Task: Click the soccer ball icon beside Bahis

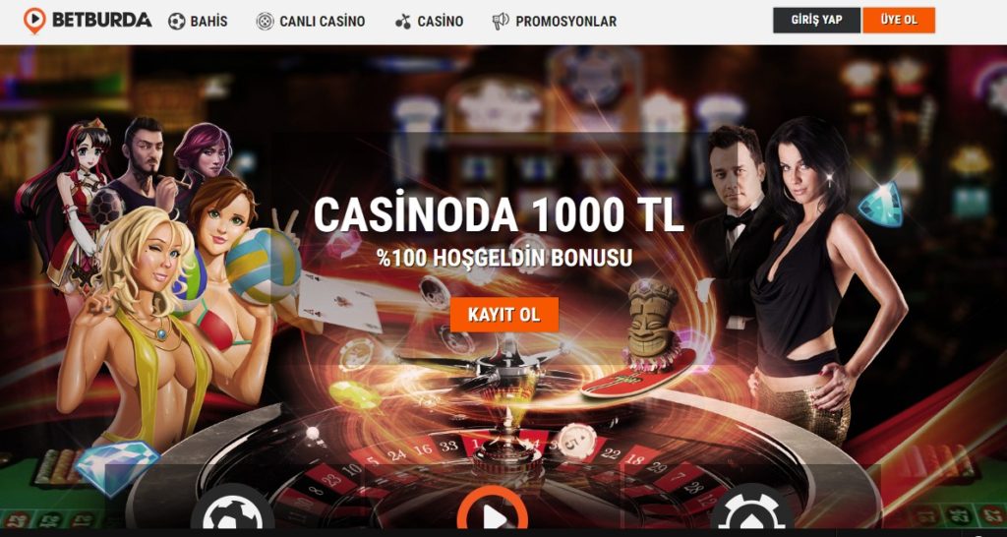Action: 177,22
